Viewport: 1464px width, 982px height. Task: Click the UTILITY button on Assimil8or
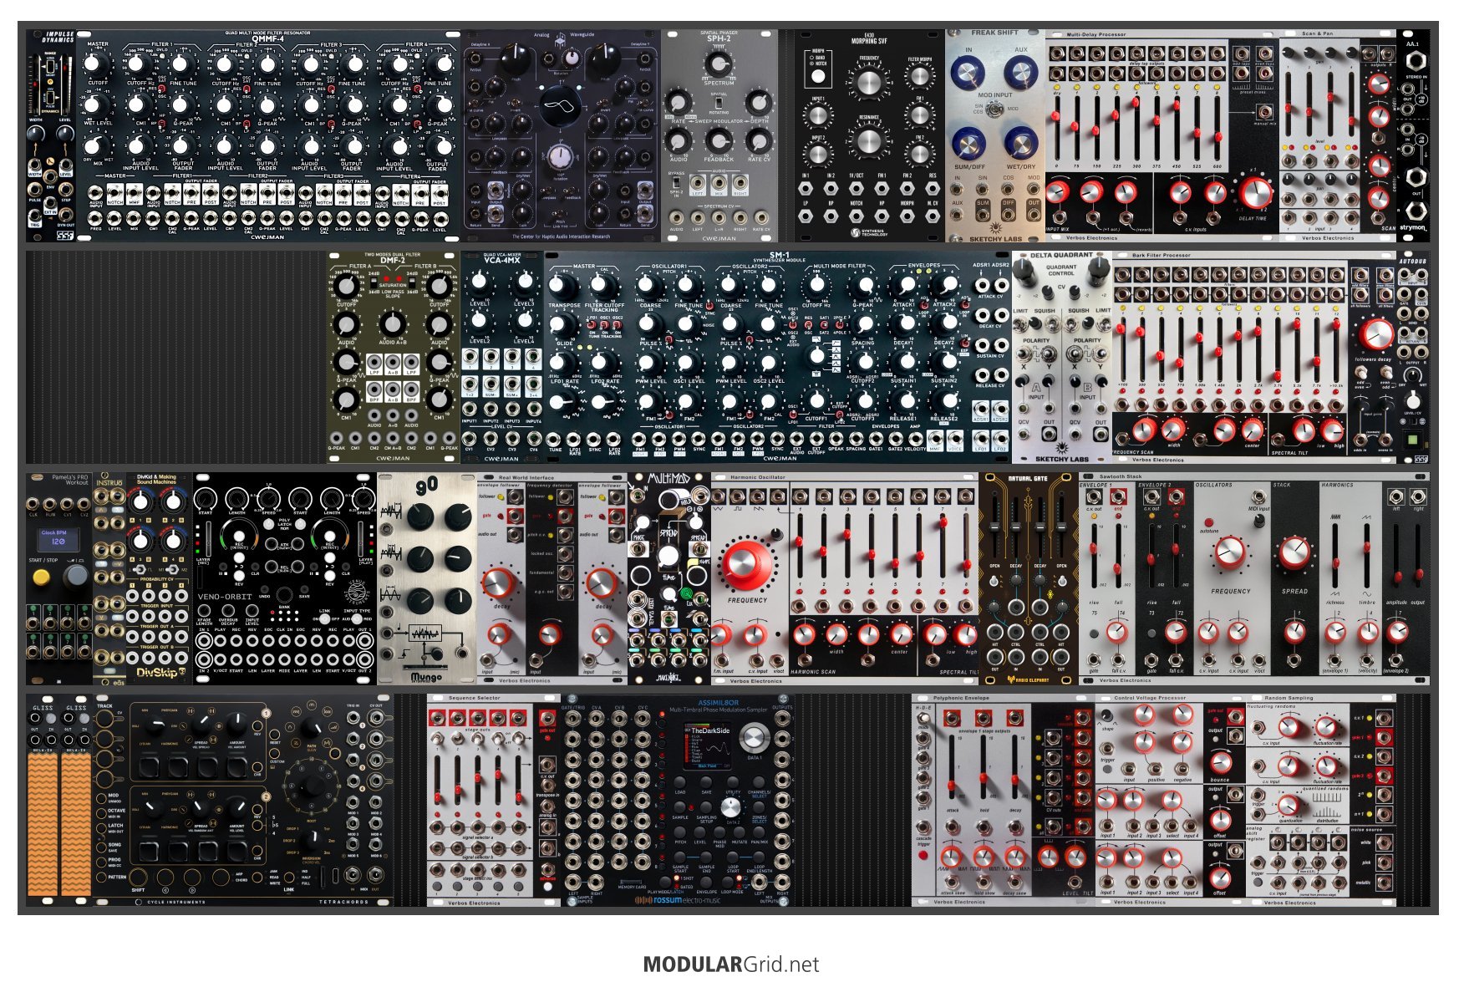point(733,783)
